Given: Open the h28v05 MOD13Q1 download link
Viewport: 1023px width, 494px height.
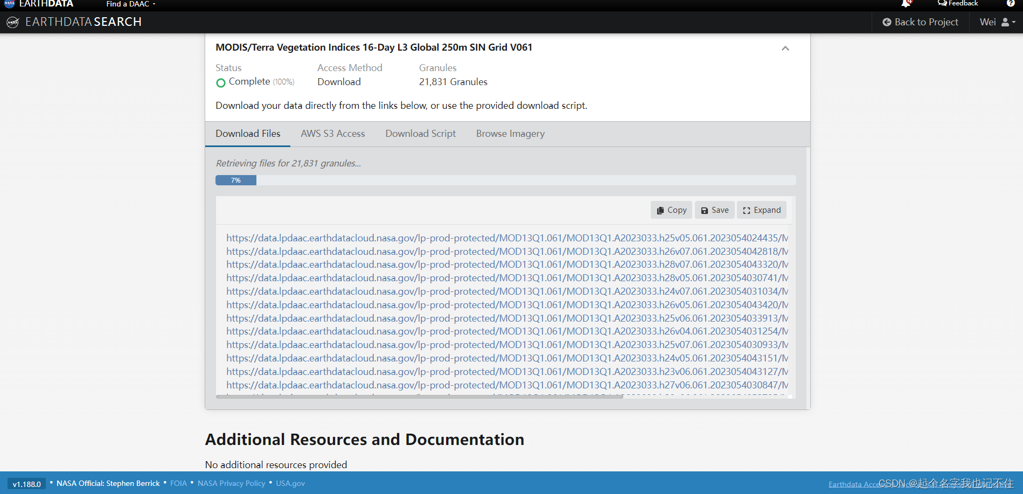Looking at the screenshot, I should [507, 278].
